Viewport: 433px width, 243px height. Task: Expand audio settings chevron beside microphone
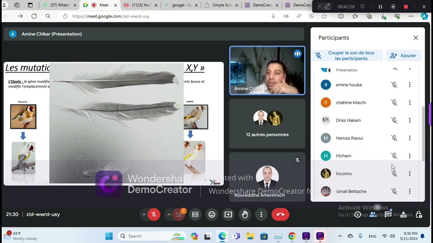coord(144,214)
